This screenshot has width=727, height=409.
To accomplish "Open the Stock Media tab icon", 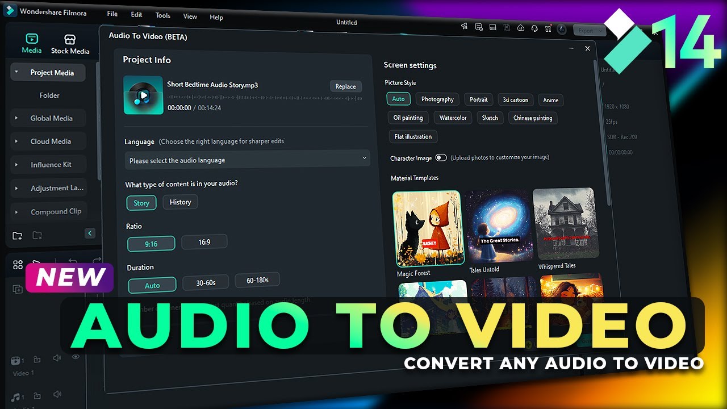I will (70, 39).
